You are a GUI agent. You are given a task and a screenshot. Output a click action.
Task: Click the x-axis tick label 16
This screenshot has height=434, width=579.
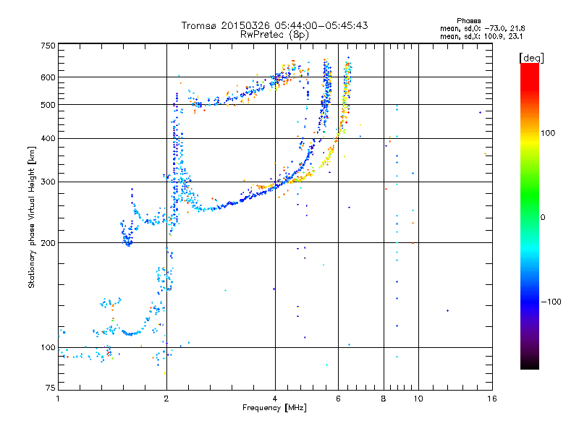coord(492,399)
